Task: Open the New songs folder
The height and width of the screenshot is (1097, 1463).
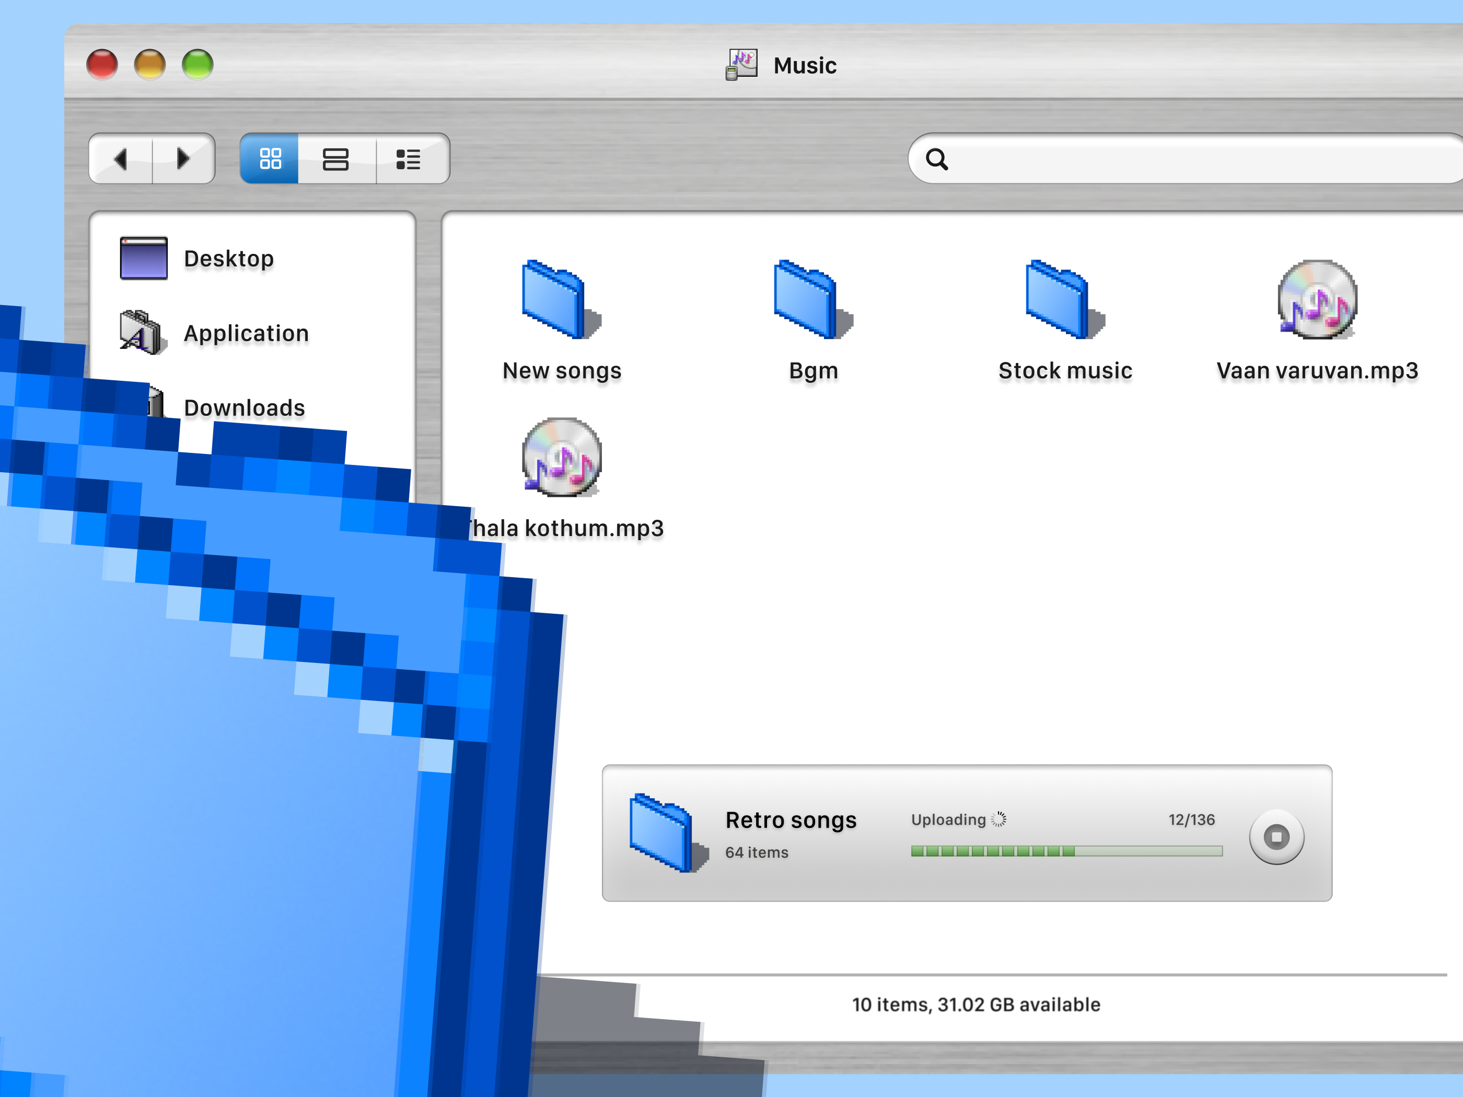Action: pos(559,301)
